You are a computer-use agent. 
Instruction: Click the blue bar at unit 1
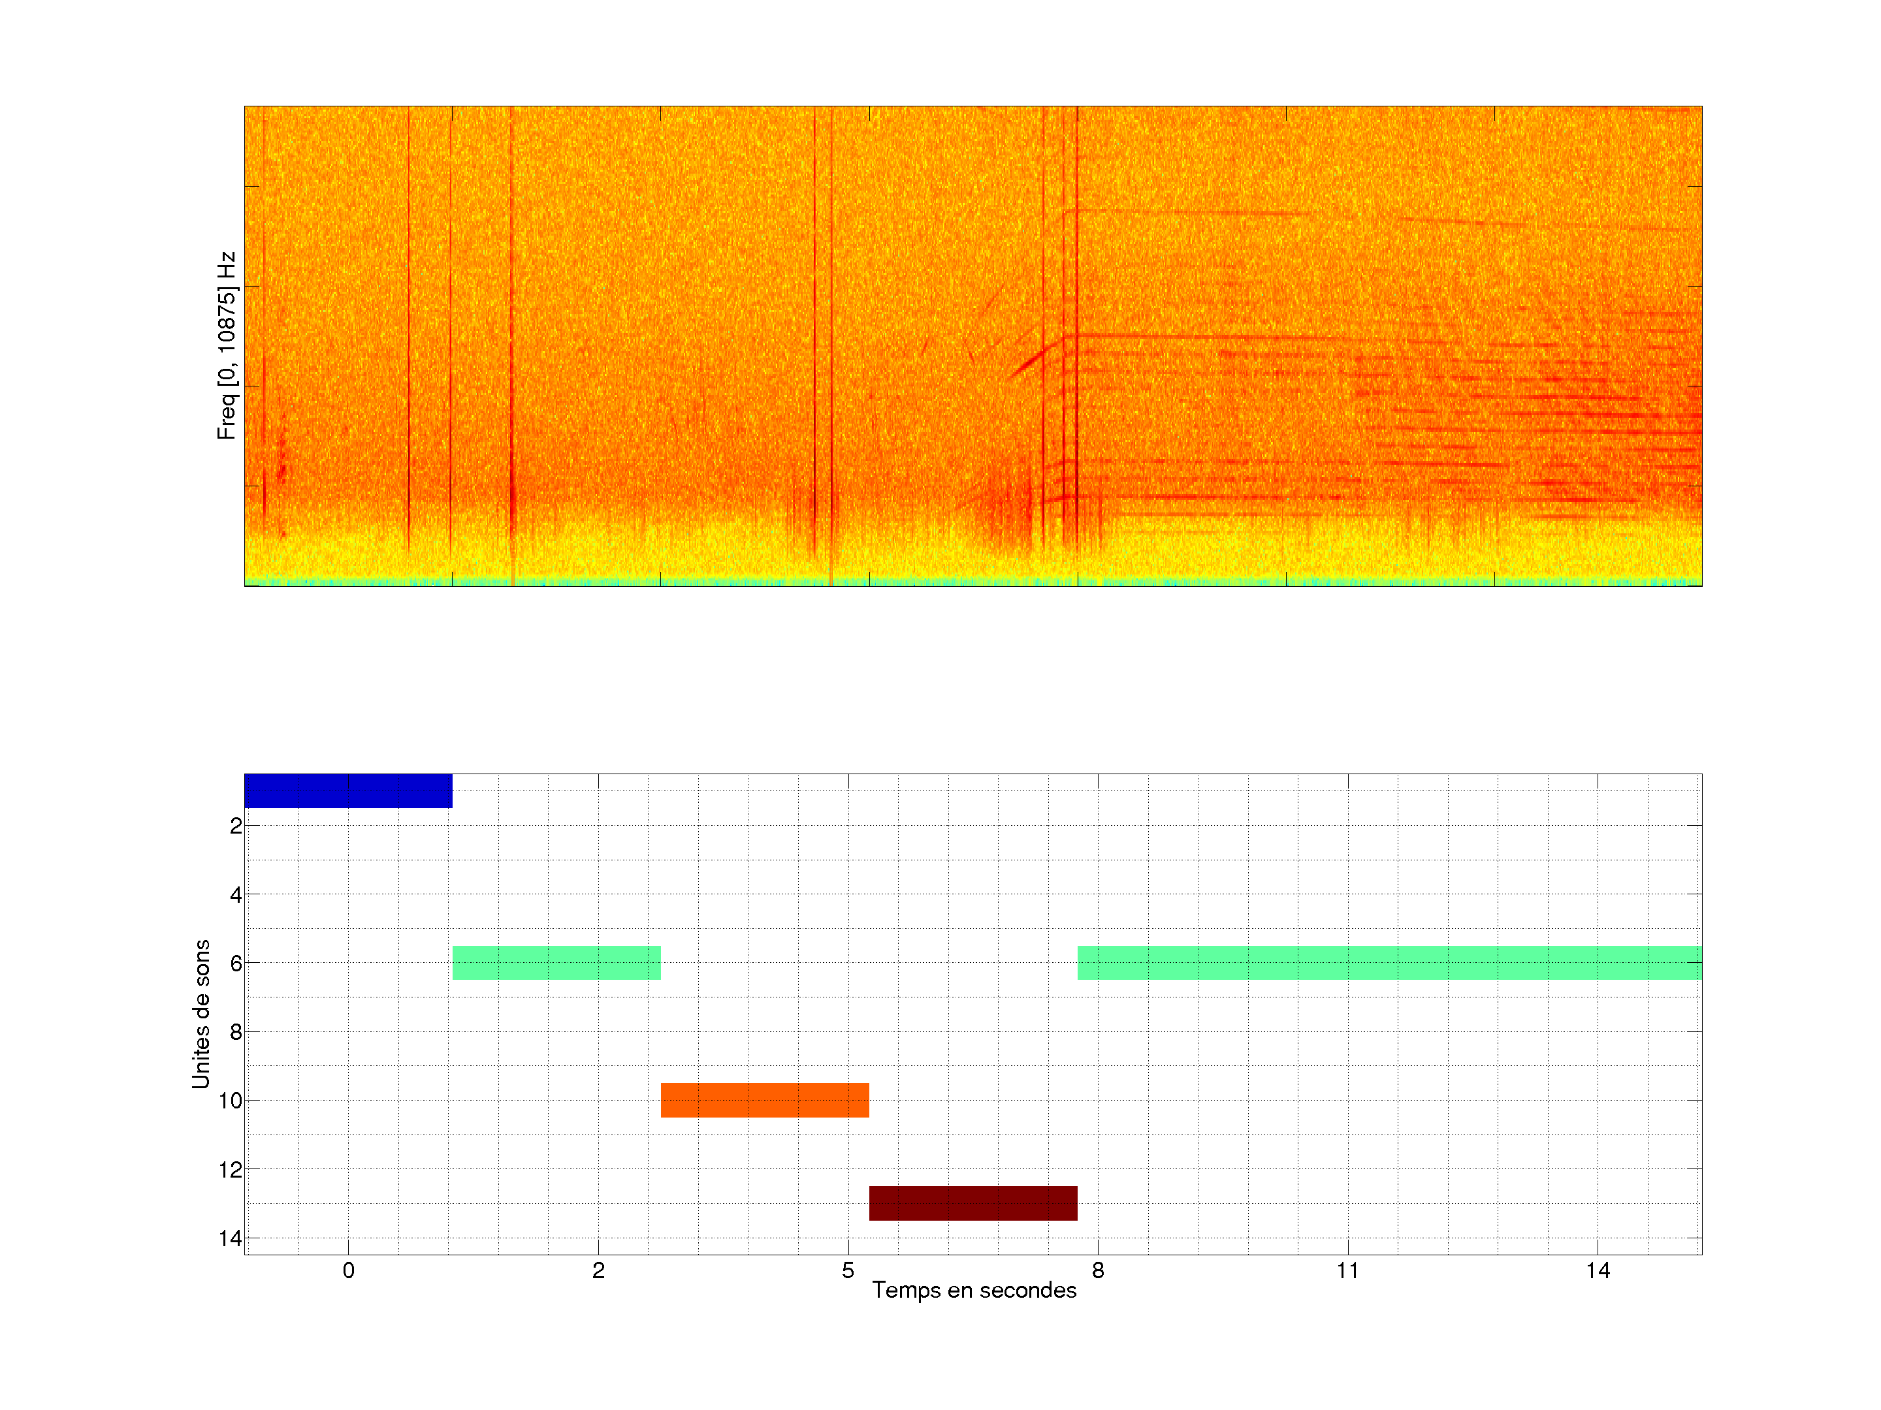coord(348,791)
